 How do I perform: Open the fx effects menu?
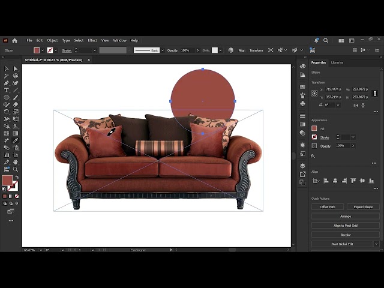click(x=313, y=156)
